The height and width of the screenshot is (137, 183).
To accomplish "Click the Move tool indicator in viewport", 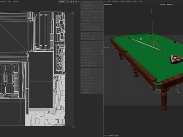I will 107,48.
